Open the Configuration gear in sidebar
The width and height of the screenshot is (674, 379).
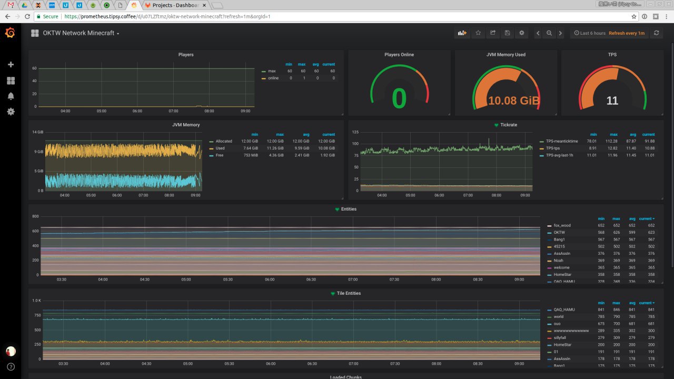click(11, 112)
